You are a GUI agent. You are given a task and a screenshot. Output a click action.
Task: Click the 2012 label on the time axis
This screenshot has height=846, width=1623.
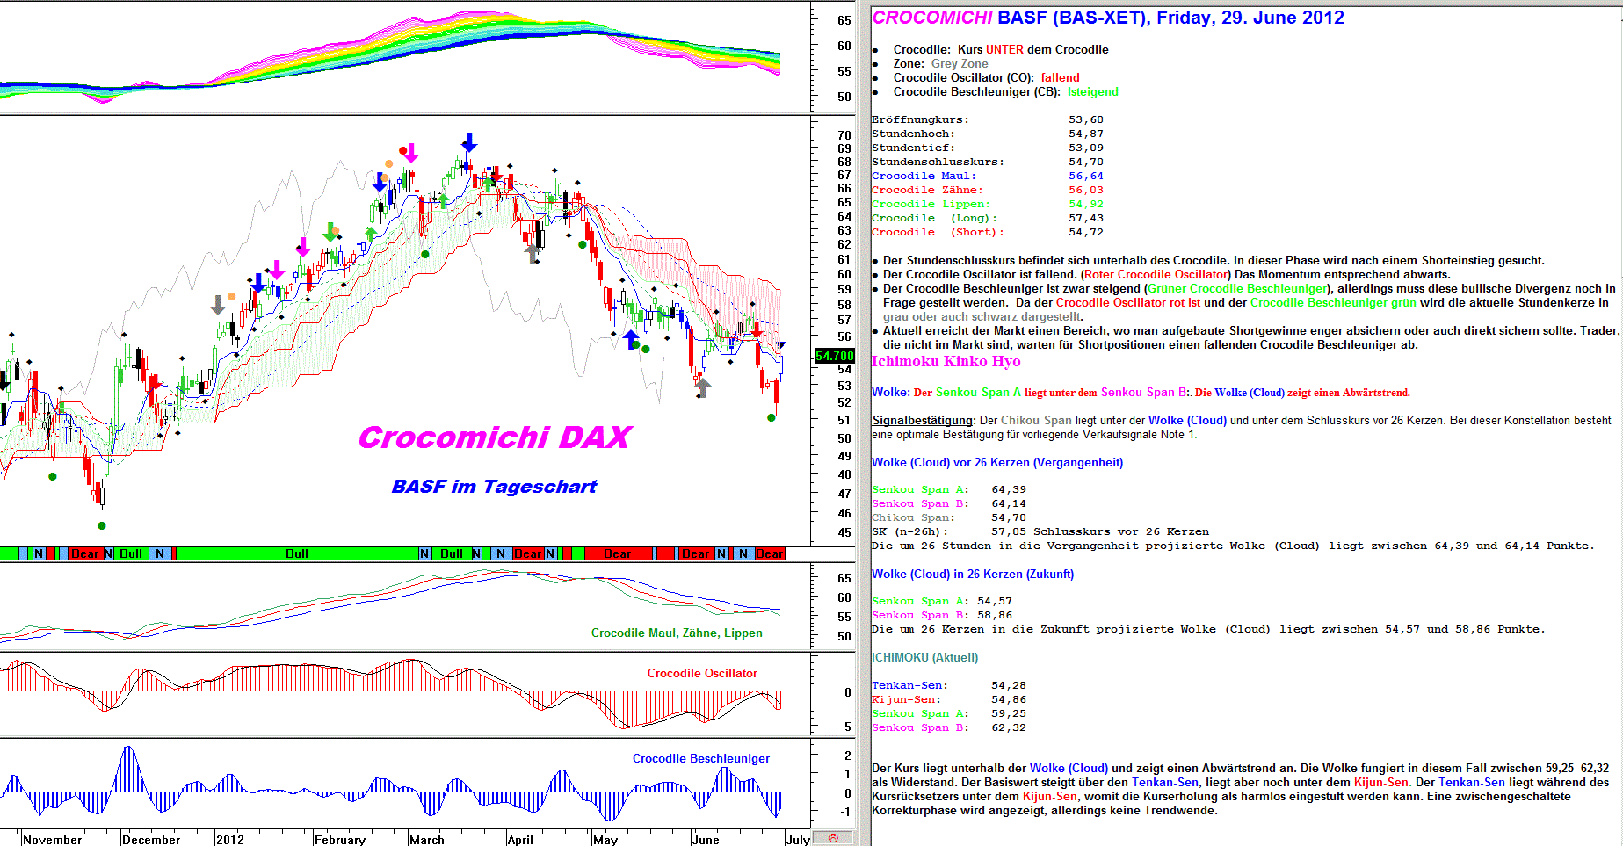[230, 840]
